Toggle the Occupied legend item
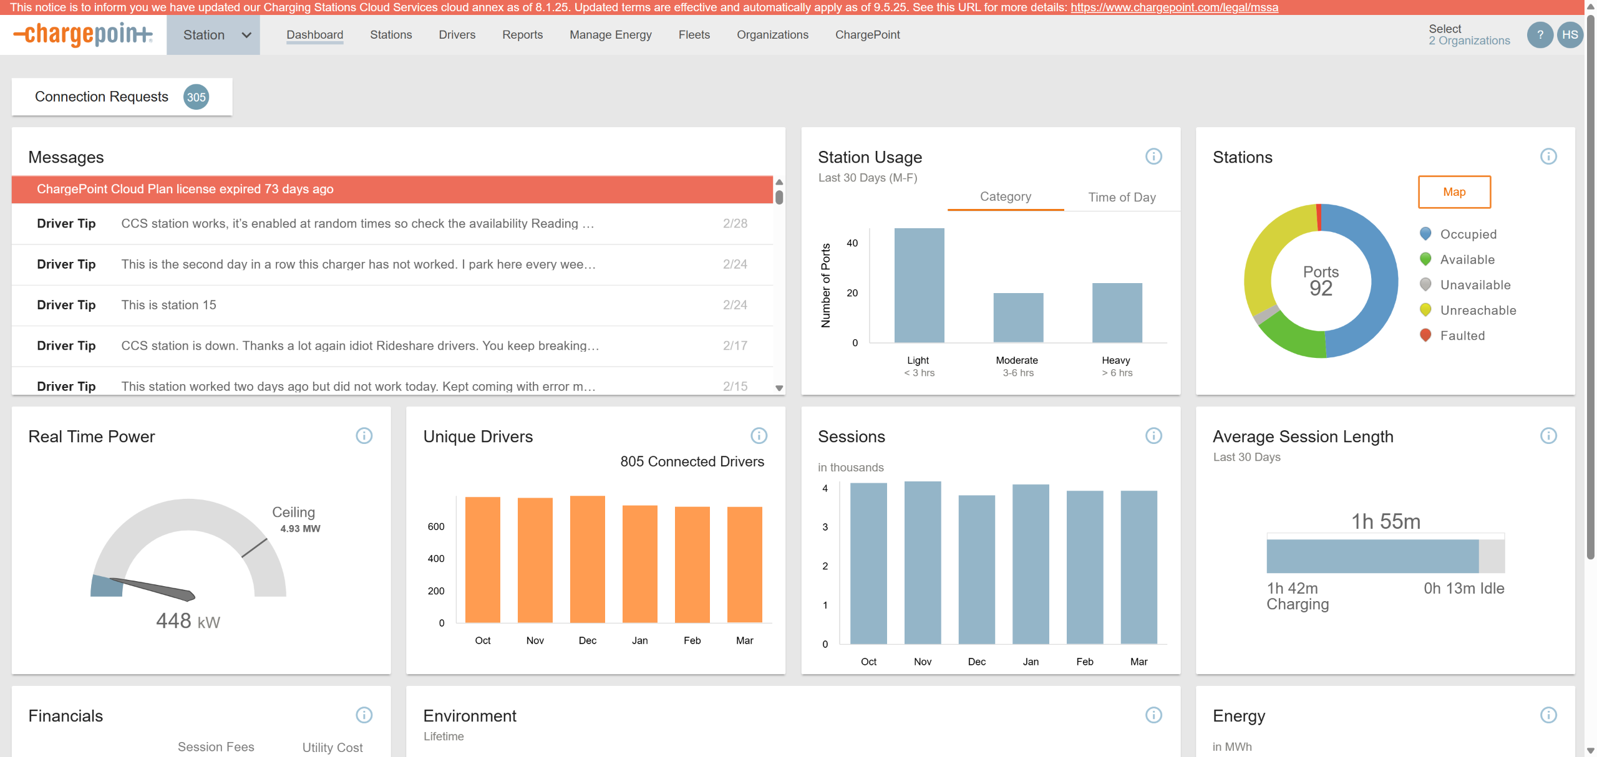 click(x=1467, y=234)
